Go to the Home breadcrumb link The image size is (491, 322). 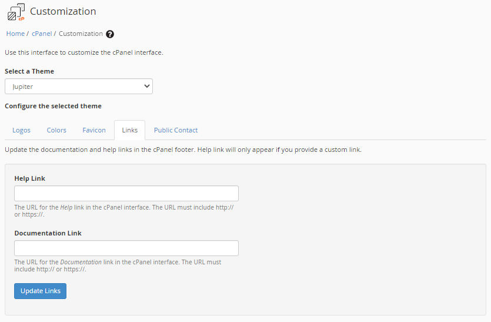[x=15, y=34]
